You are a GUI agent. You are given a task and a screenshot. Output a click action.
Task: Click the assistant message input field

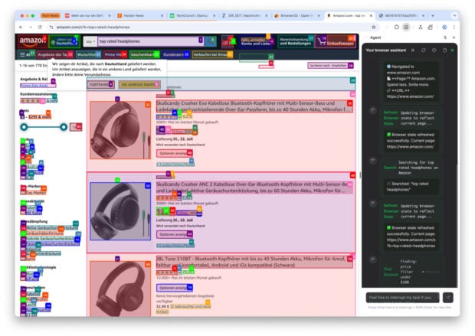[x=402, y=297]
